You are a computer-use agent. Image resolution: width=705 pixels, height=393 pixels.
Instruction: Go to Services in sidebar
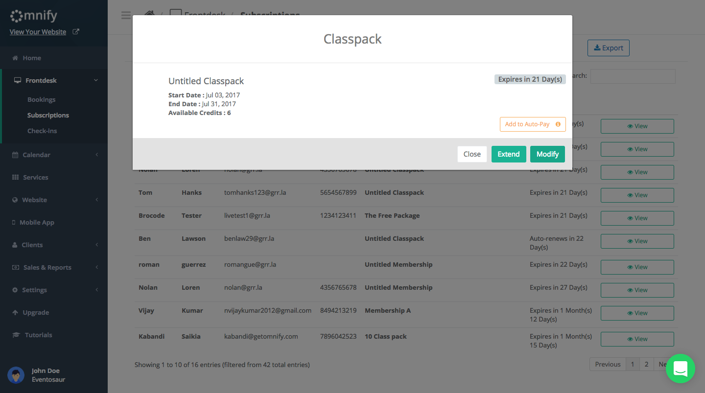(36, 177)
